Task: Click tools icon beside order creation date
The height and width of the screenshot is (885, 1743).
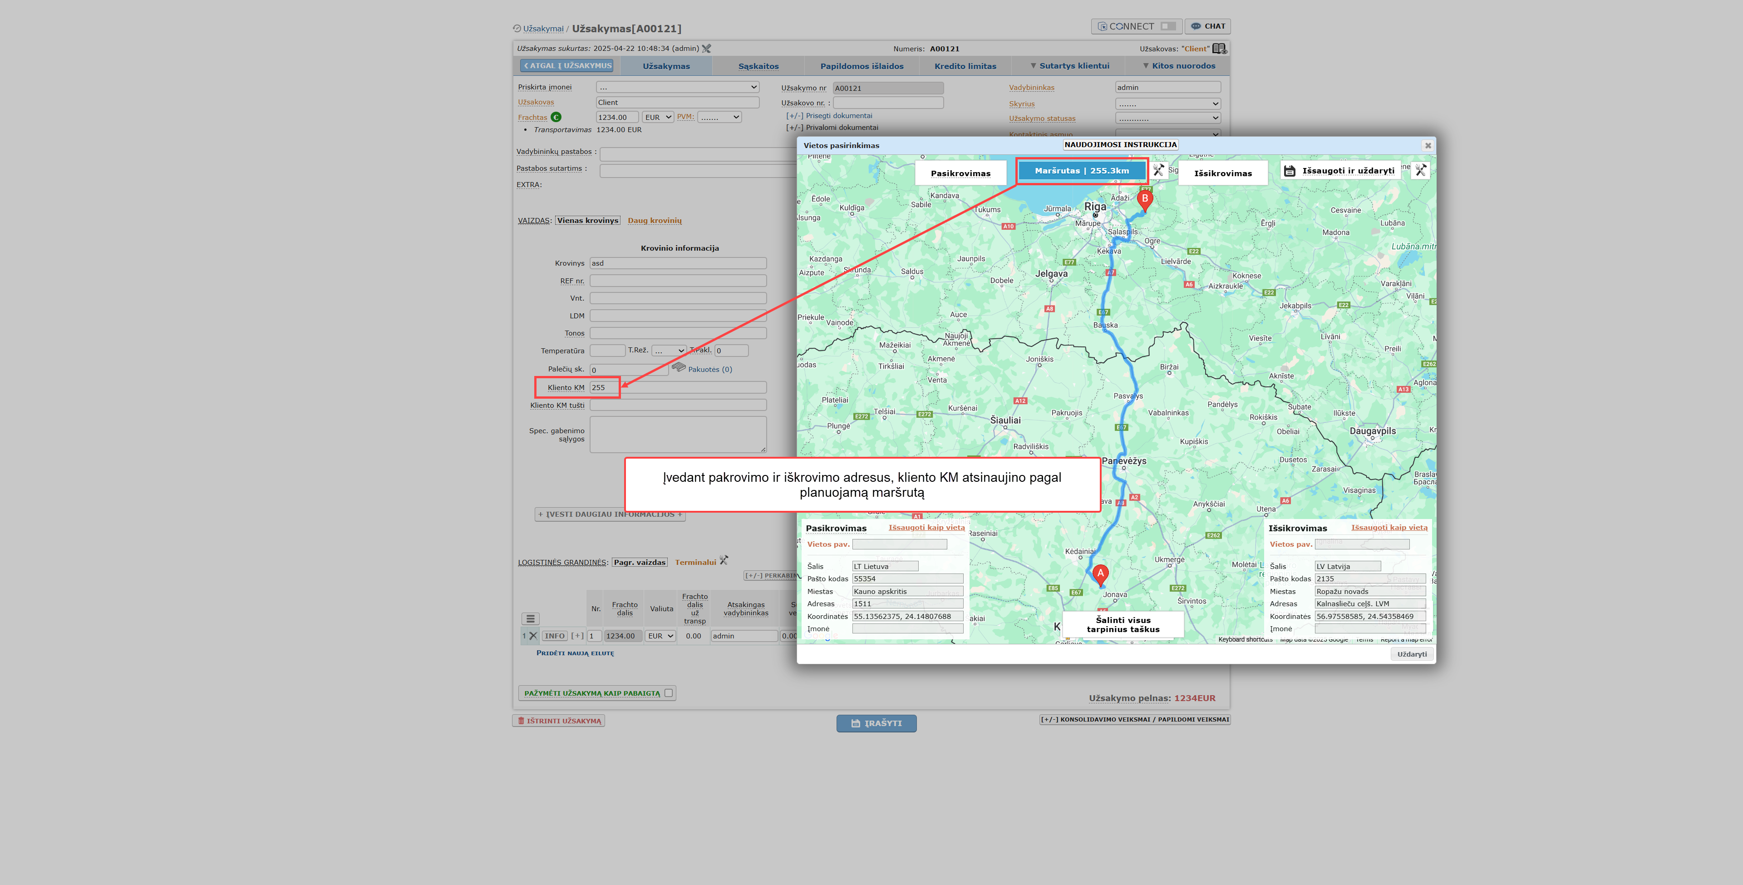Action: point(706,49)
